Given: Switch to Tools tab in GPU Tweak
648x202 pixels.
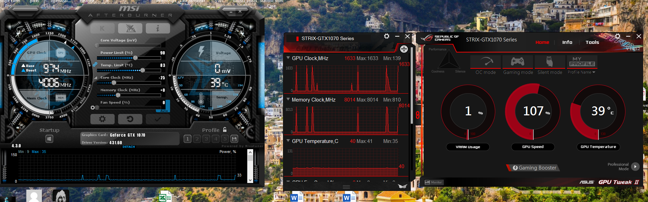Looking at the screenshot, I should coord(592,42).
